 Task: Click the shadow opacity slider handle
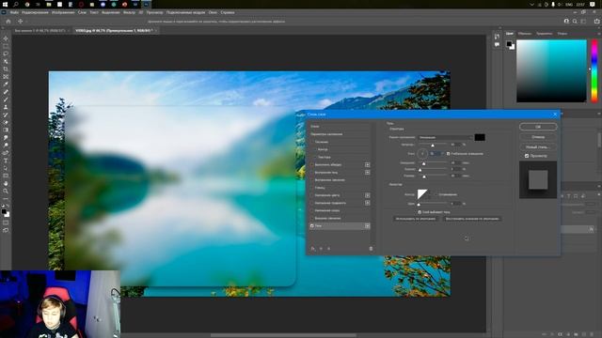pos(433,146)
